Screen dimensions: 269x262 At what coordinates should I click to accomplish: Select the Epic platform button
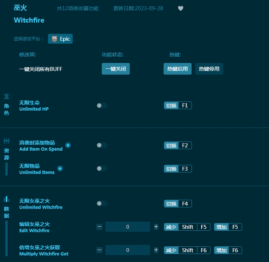(60, 39)
